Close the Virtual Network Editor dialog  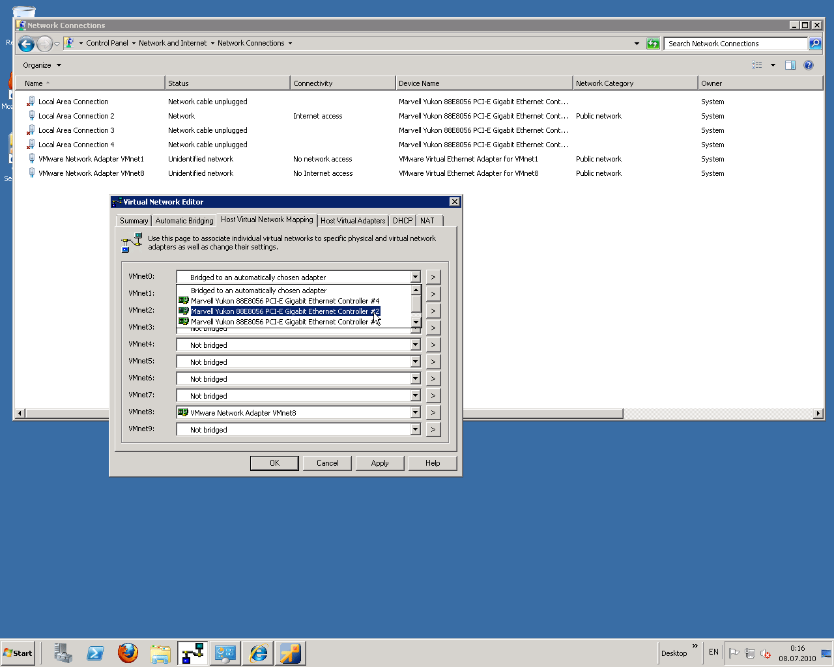pos(455,202)
